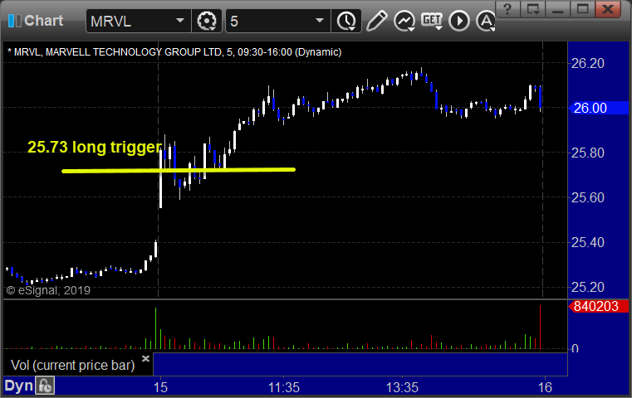Open the GET advanced tools menu

pyautogui.click(x=432, y=21)
